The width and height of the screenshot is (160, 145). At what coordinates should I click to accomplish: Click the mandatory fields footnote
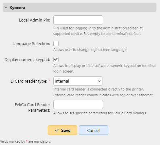pyautogui.click(x=26, y=141)
